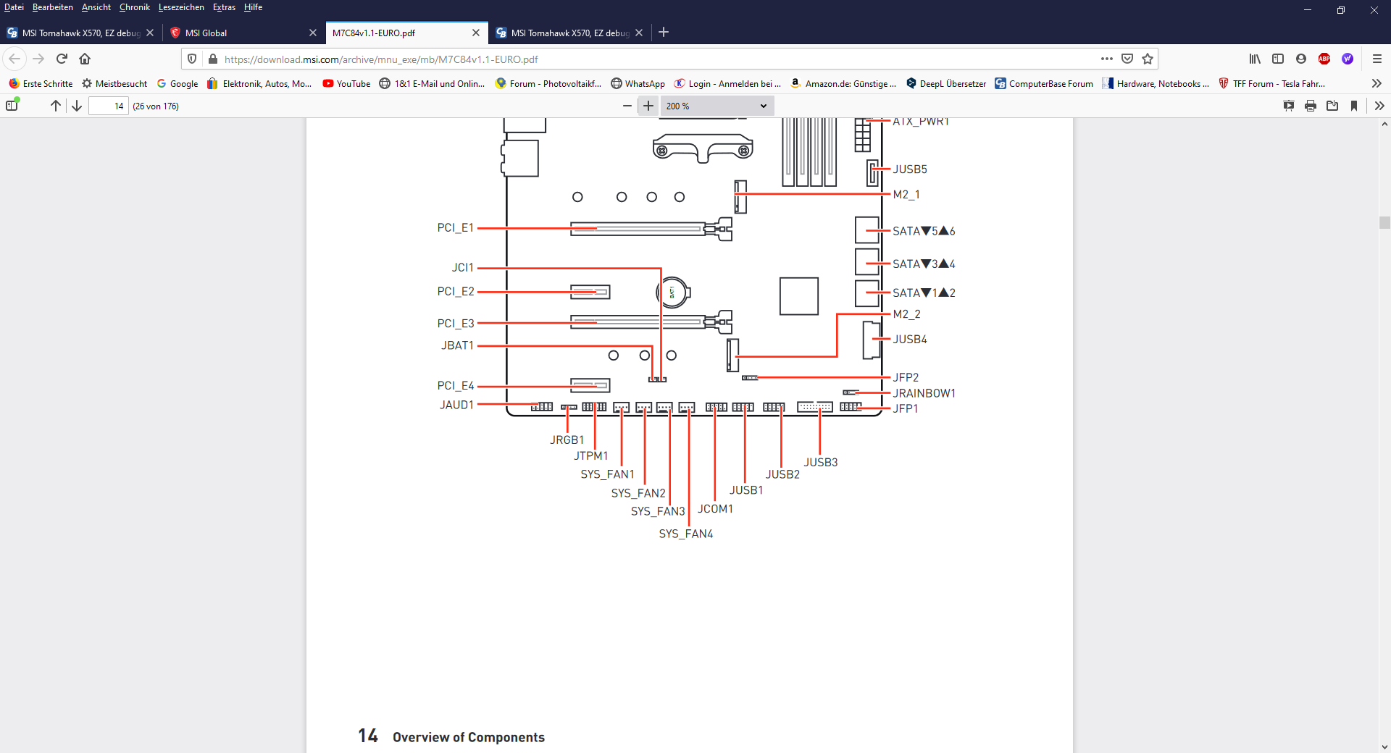Open the Chronik menu
This screenshot has width=1391, height=753.
[x=135, y=7]
